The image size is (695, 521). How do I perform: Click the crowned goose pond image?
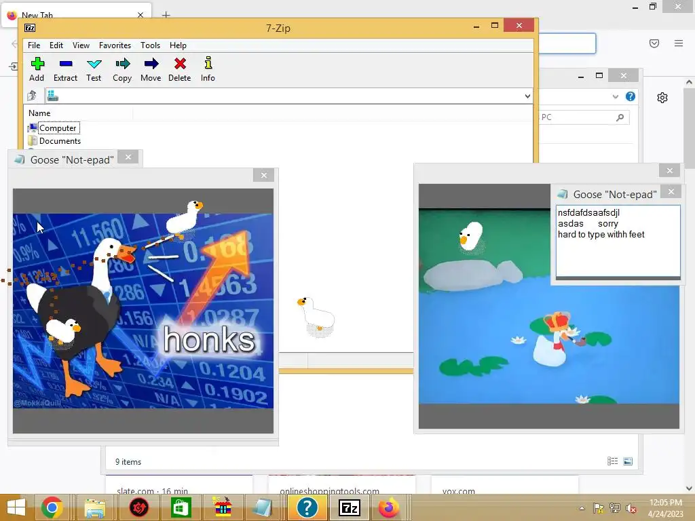[548, 306]
